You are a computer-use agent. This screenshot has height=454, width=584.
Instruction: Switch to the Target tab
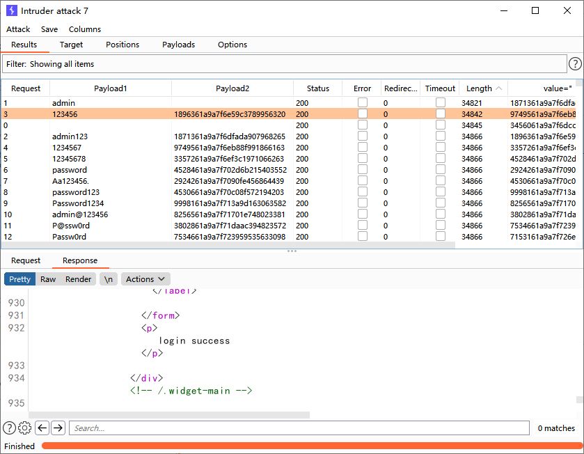pos(71,45)
